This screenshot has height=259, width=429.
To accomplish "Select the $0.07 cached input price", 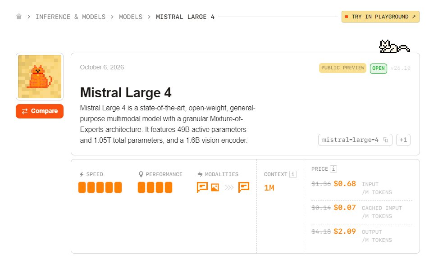I will pyautogui.click(x=345, y=208).
